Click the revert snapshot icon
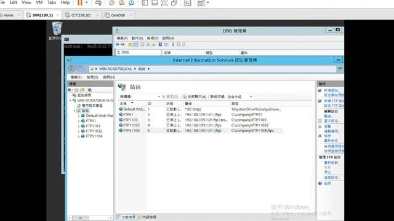 point(121,2)
